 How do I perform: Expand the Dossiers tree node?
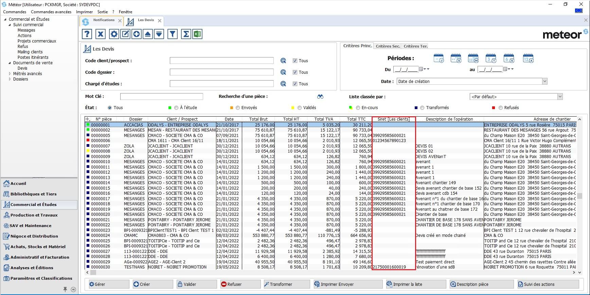[10, 79]
